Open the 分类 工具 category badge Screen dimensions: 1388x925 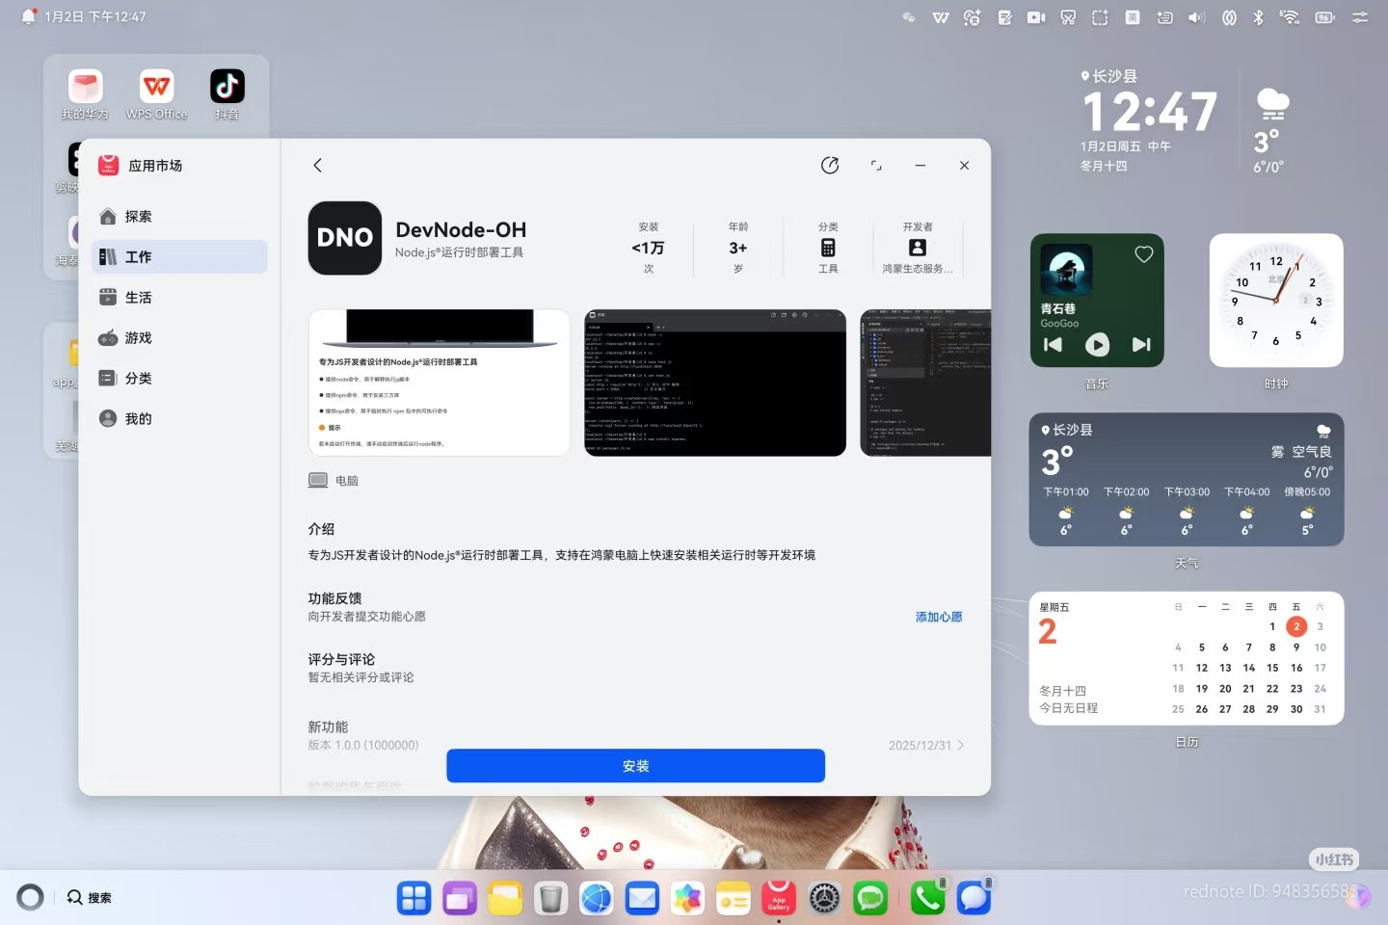(x=828, y=248)
